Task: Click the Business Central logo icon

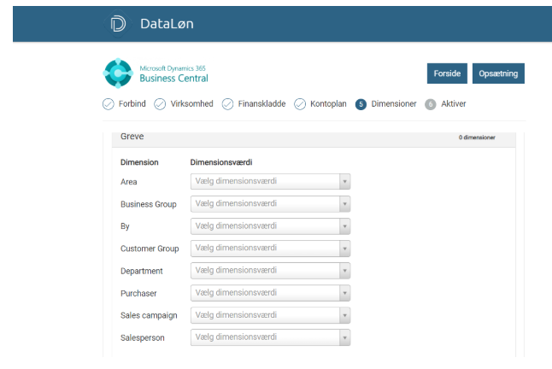Action: pos(118,73)
